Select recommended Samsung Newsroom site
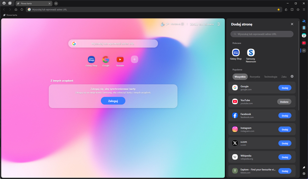This screenshot has height=179, width=308. coord(251,56)
